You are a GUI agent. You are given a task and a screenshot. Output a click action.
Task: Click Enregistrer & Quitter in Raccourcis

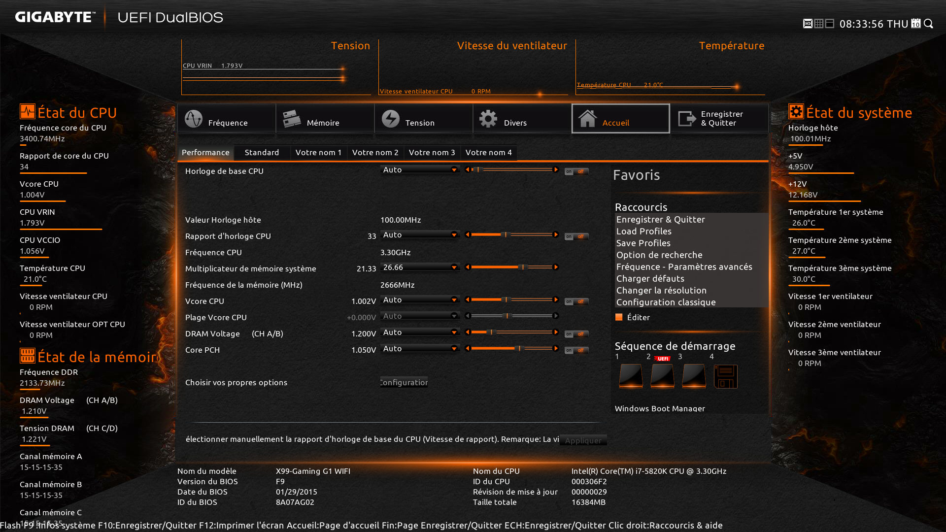660,219
